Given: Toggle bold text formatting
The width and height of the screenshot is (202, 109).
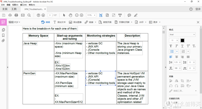Looking at the screenshot, I should (171, 46).
